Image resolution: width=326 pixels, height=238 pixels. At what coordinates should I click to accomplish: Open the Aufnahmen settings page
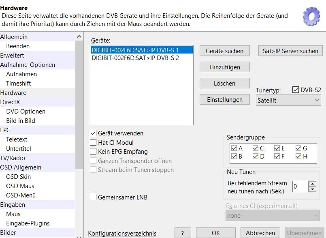[x=21, y=74]
